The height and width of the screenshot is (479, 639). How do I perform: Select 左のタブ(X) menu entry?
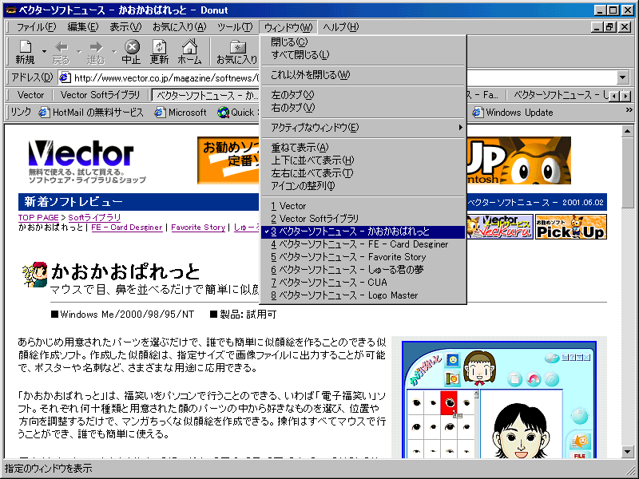click(363, 95)
